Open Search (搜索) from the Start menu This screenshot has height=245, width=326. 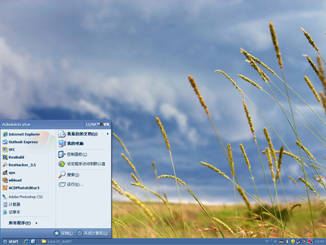[x=69, y=175]
